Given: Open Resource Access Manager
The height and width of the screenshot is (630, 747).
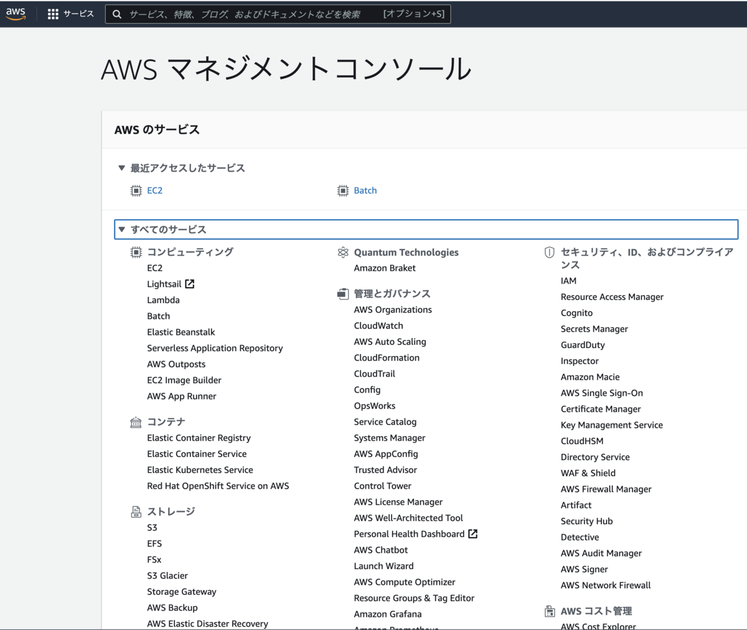Looking at the screenshot, I should pyautogui.click(x=612, y=297).
